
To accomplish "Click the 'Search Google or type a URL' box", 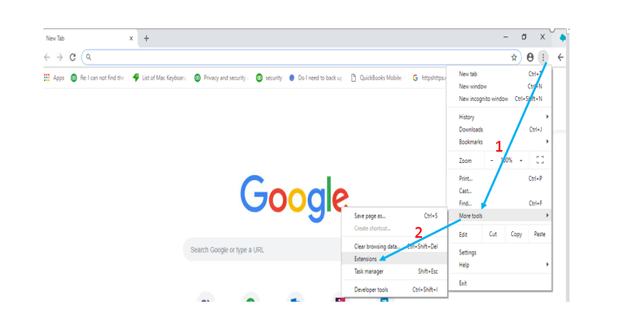I will tap(263, 250).
